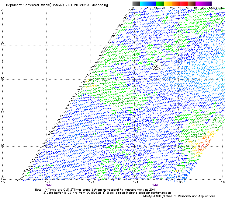Screen dimensions: 225x198
Task: Click the purple '7:33' time label
Action: tap(154, 185)
